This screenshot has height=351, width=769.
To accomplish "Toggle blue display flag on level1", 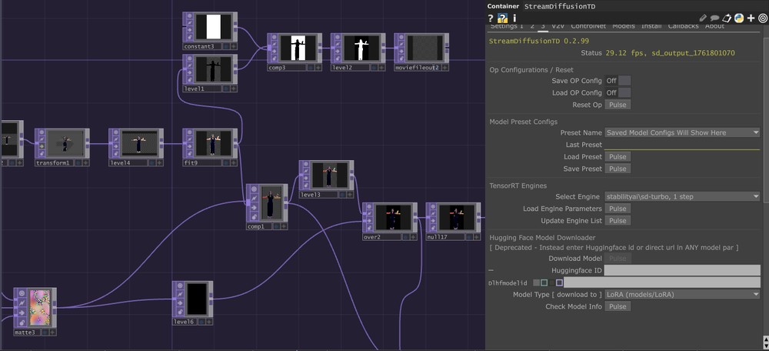I will tap(226, 89).
